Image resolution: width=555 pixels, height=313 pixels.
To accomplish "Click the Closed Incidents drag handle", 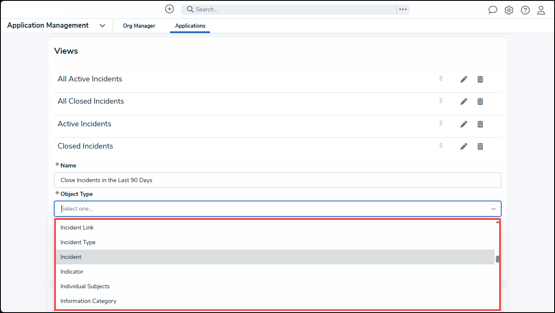I will pyautogui.click(x=441, y=146).
